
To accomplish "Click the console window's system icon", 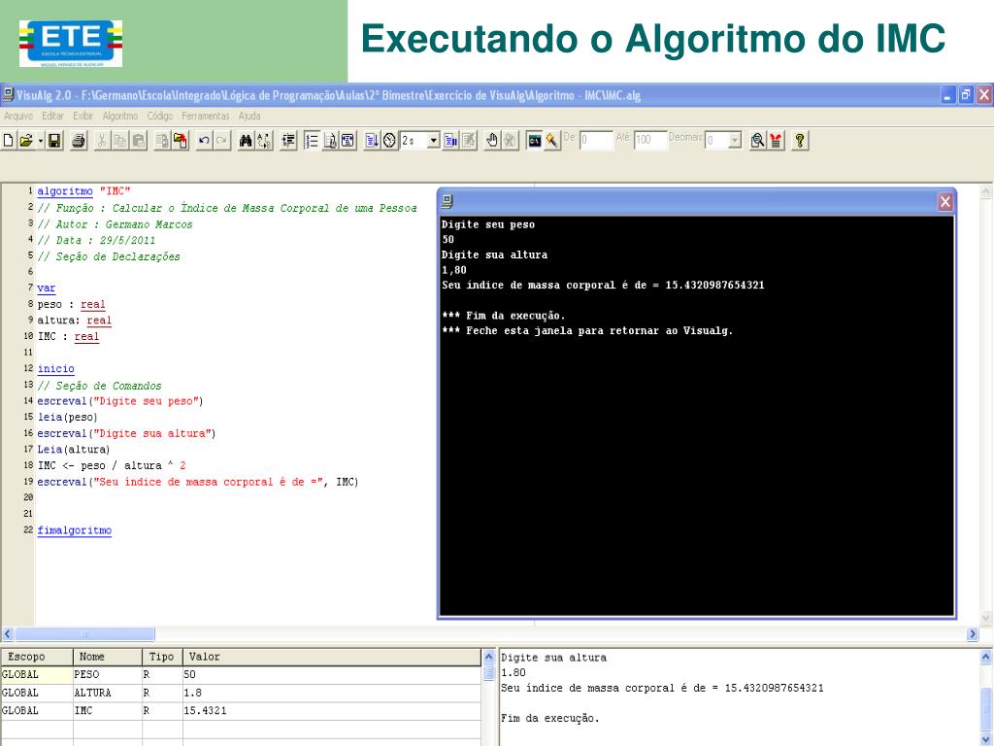I will [447, 201].
